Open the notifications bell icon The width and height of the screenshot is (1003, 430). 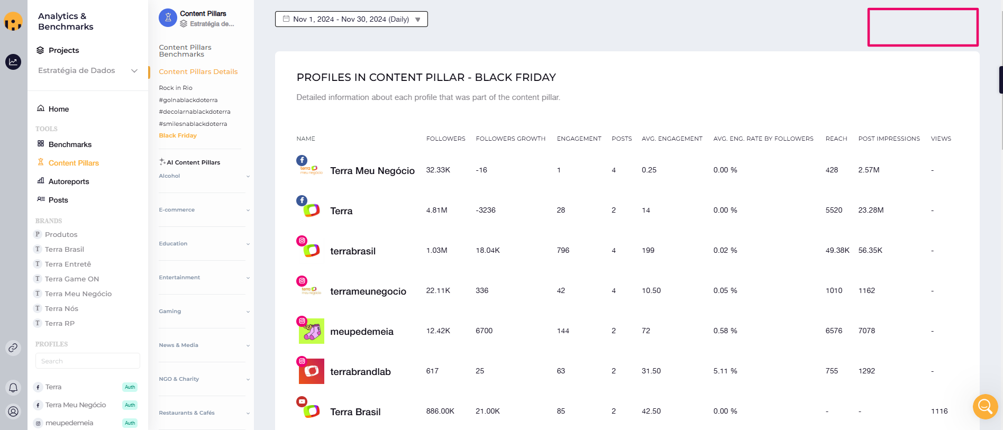click(x=13, y=388)
